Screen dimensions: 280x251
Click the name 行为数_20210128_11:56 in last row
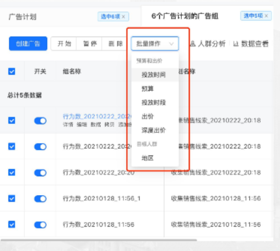tap(99, 224)
